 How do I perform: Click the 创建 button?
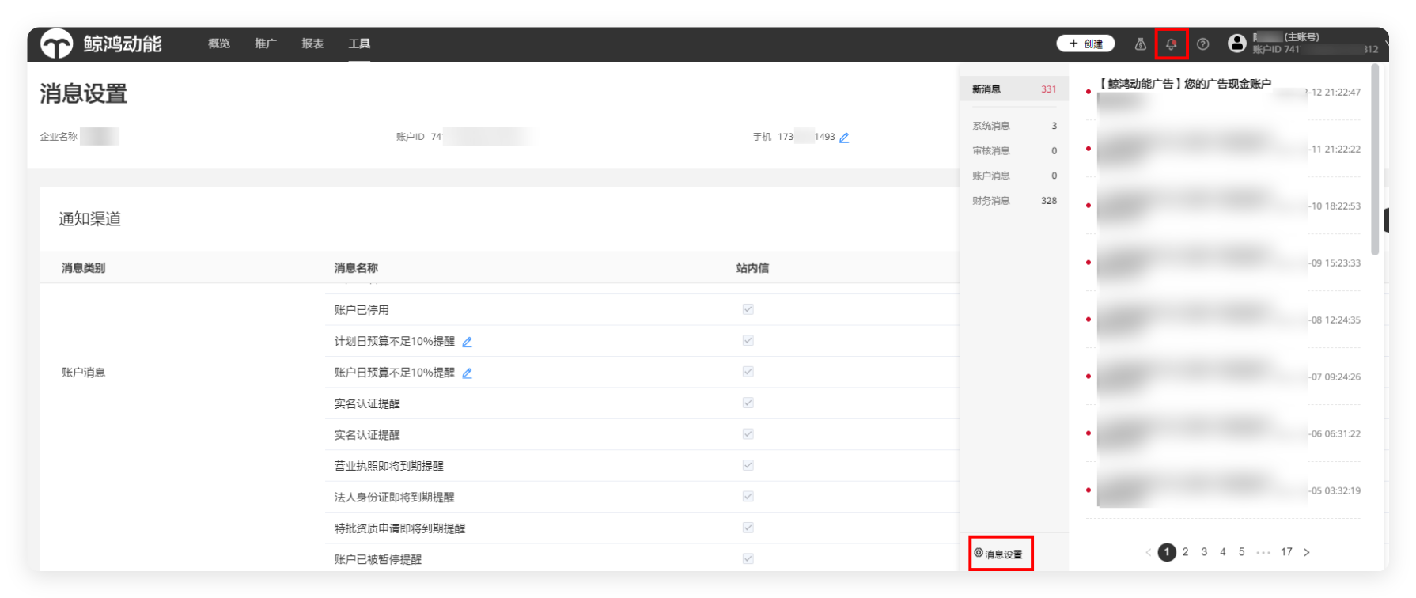[x=1085, y=44]
